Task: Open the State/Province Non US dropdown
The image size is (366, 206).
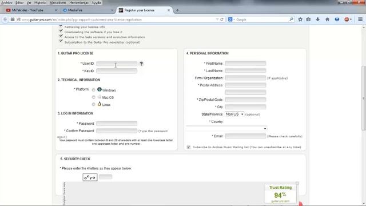Action: [234, 114]
